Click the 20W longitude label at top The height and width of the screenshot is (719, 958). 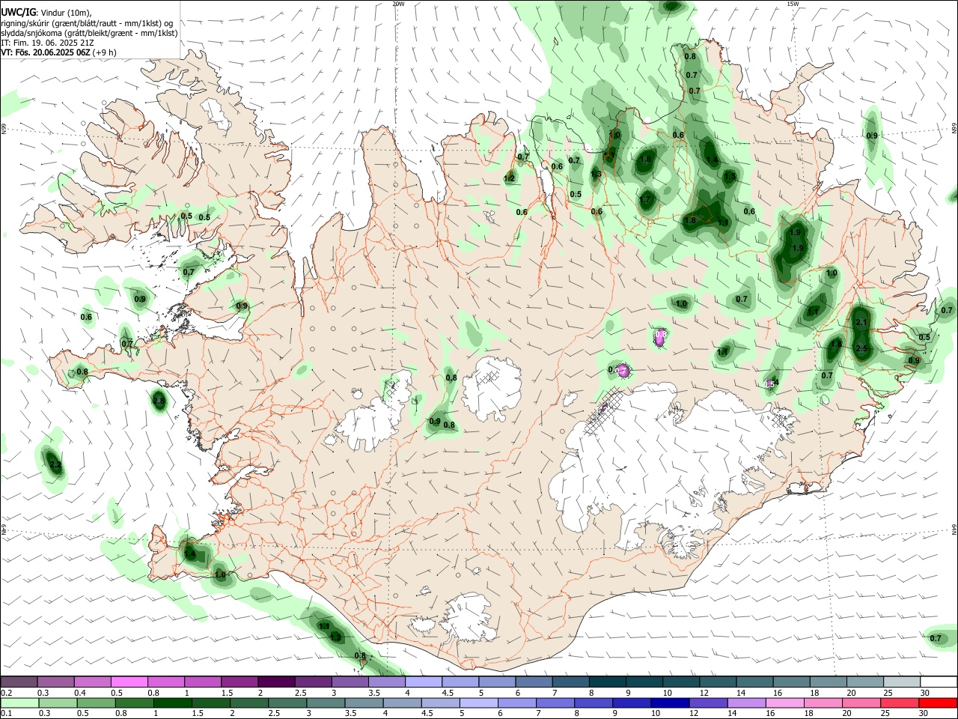398,4
